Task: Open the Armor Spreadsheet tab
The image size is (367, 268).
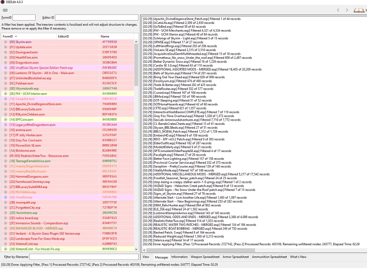Action: (x=236, y=257)
